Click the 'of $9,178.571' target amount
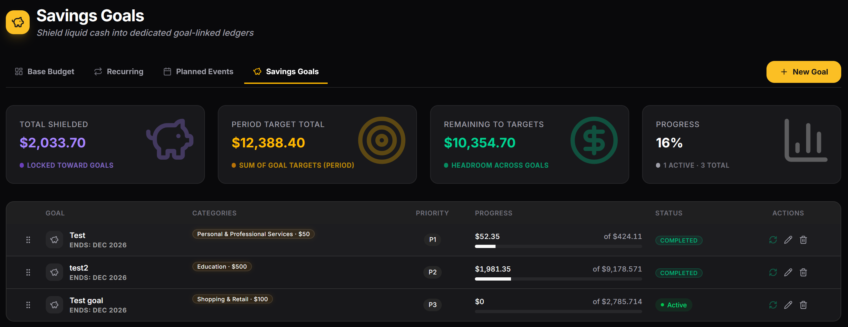 617,269
